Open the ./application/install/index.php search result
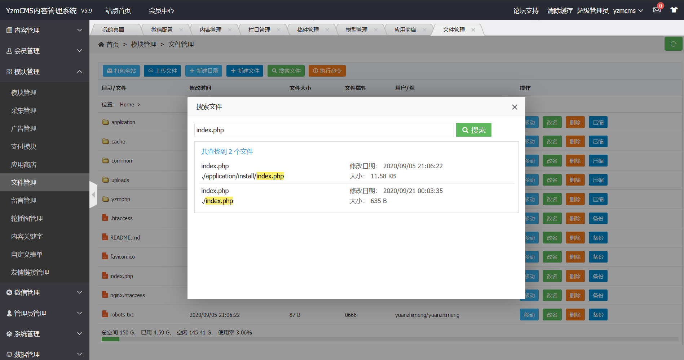This screenshot has height=360, width=684. (x=242, y=176)
